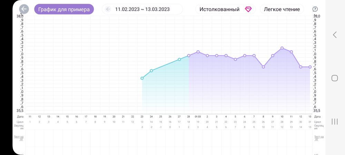
Task: Open the help question mark icon
Action: 315,9
